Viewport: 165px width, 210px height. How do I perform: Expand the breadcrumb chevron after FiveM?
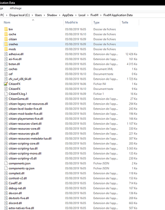tap(101, 15)
